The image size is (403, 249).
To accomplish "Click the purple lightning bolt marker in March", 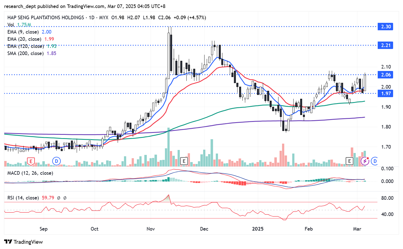I will click(x=365, y=161).
